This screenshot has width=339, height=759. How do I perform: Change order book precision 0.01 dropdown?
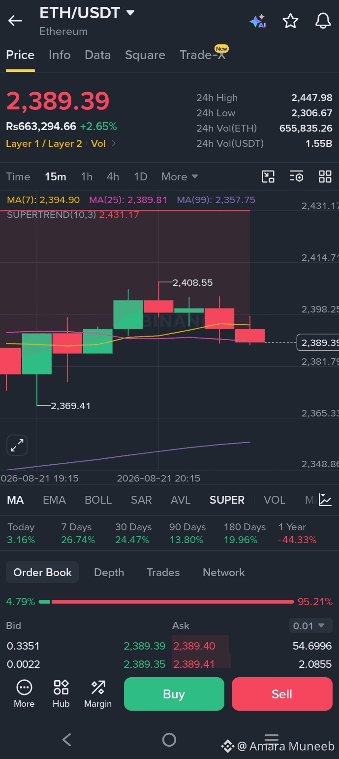click(310, 626)
